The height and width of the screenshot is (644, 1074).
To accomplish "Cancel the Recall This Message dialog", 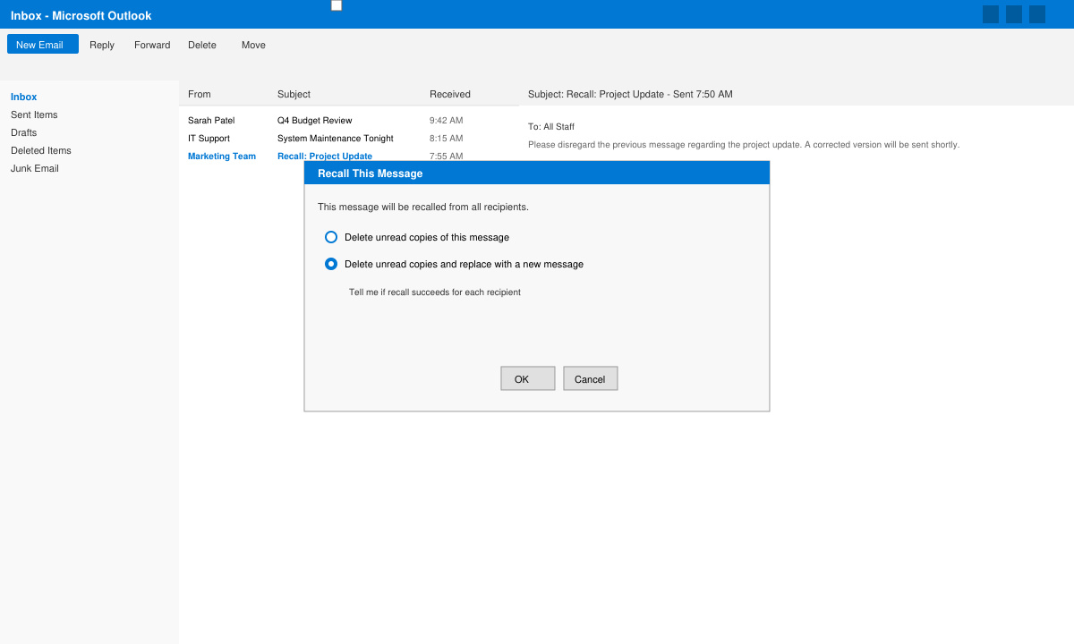I will click(591, 378).
